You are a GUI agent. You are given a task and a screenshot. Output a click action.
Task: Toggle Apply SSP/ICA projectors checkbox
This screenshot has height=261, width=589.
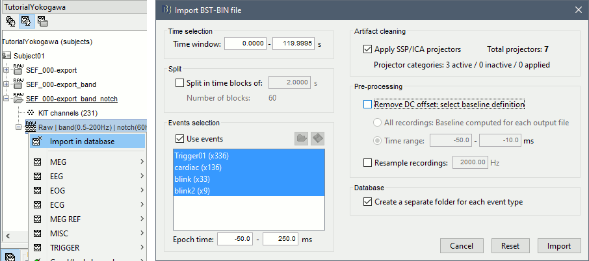click(369, 49)
